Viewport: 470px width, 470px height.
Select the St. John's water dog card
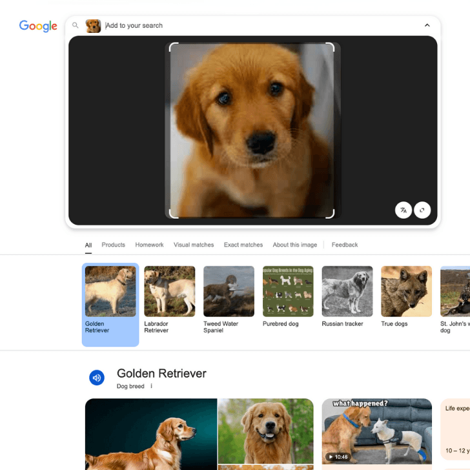click(455, 300)
